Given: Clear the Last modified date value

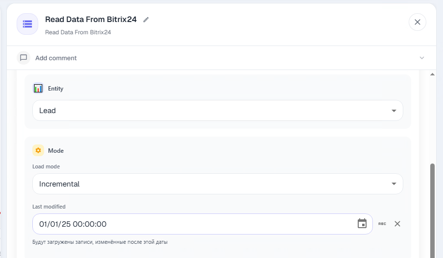Looking at the screenshot, I should [x=397, y=224].
